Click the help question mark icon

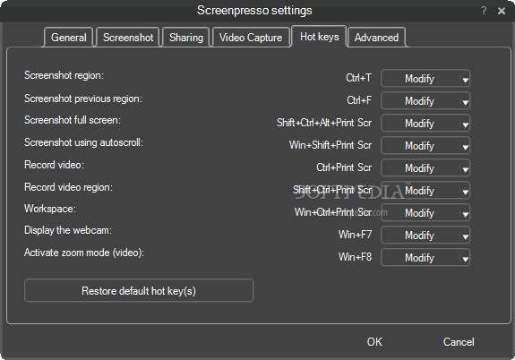(x=484, y=11)
